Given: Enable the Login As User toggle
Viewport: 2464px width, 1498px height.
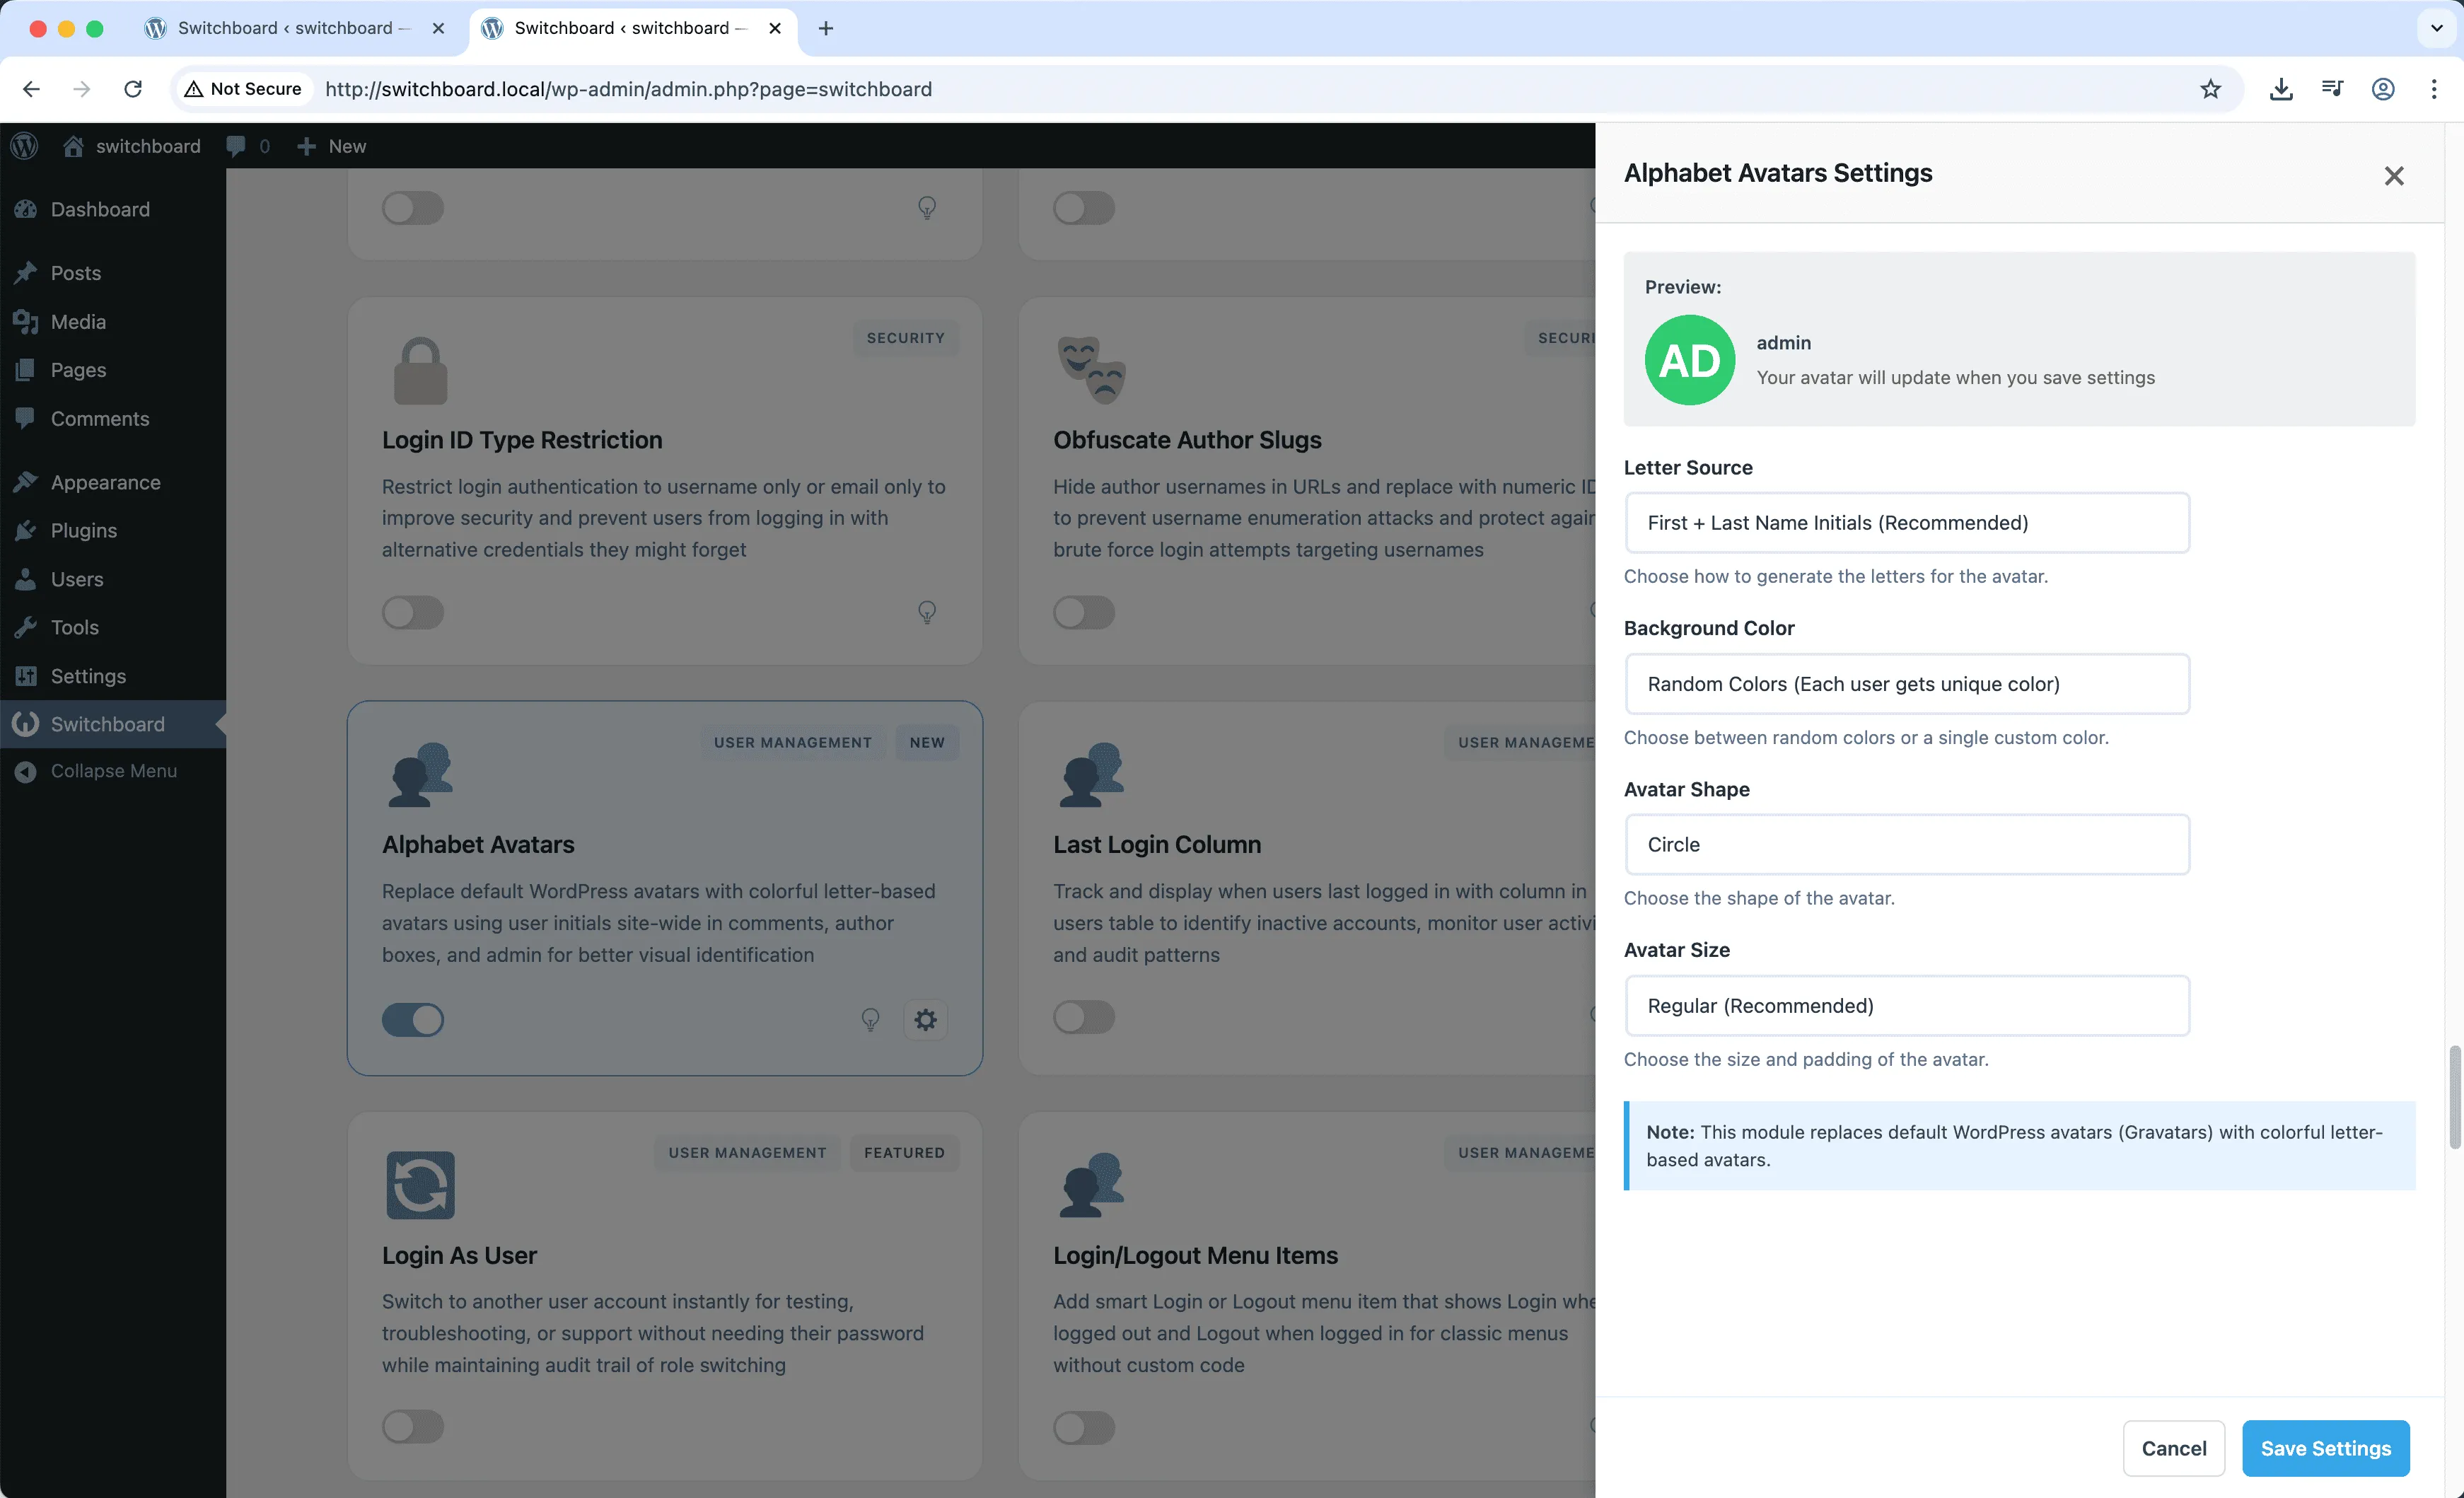Looking at the screenshot, I should (x=412, y=1427).
